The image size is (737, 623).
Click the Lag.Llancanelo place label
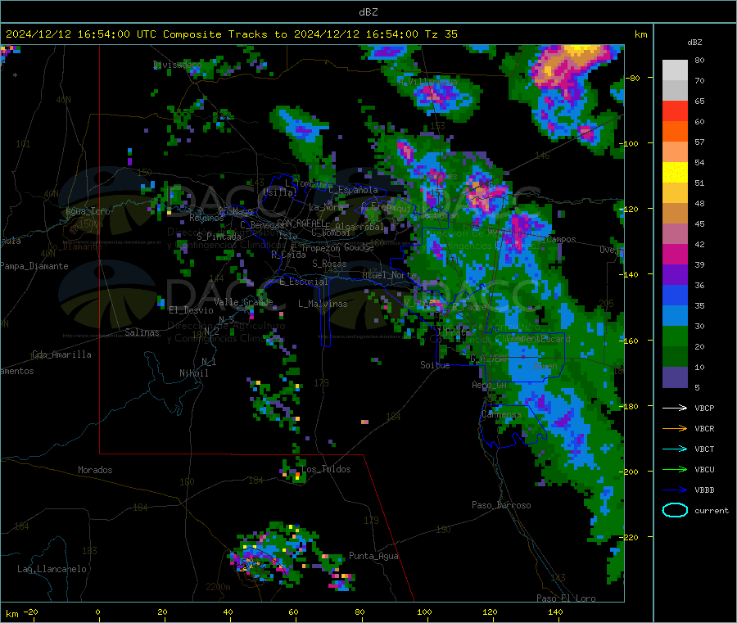pyautogui.click(x=52, y=569)
